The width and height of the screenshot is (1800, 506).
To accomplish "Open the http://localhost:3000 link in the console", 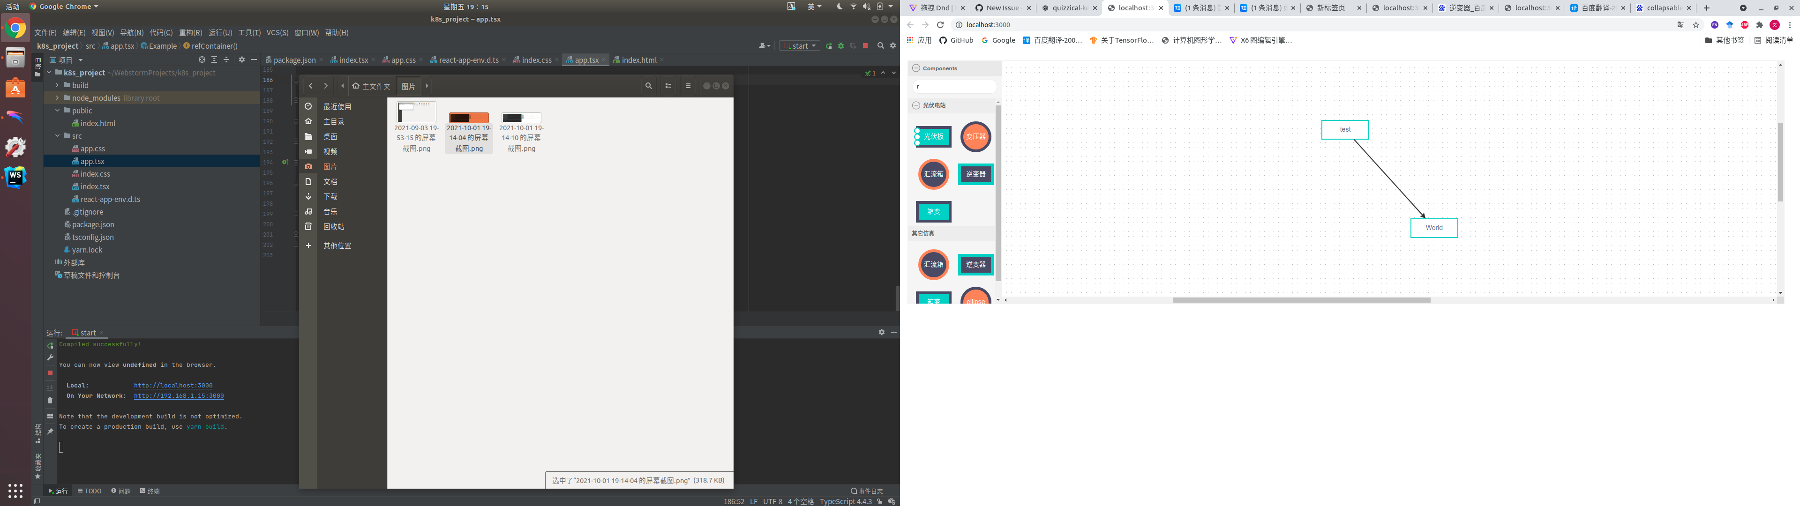I will [174, 385].
